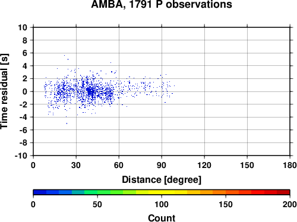Click x-axis tick label 30

point(76,165)
